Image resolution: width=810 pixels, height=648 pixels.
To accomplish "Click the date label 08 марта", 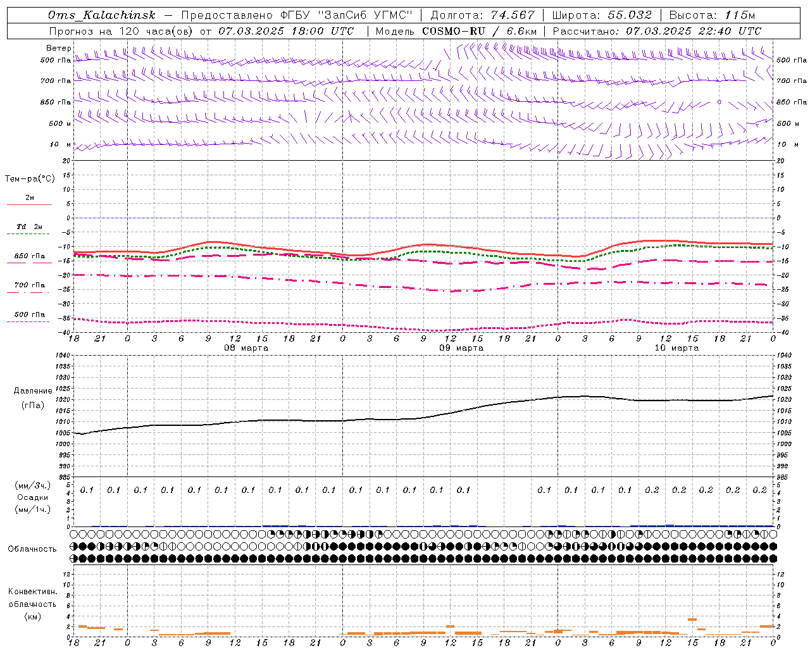I will point(246,348).
